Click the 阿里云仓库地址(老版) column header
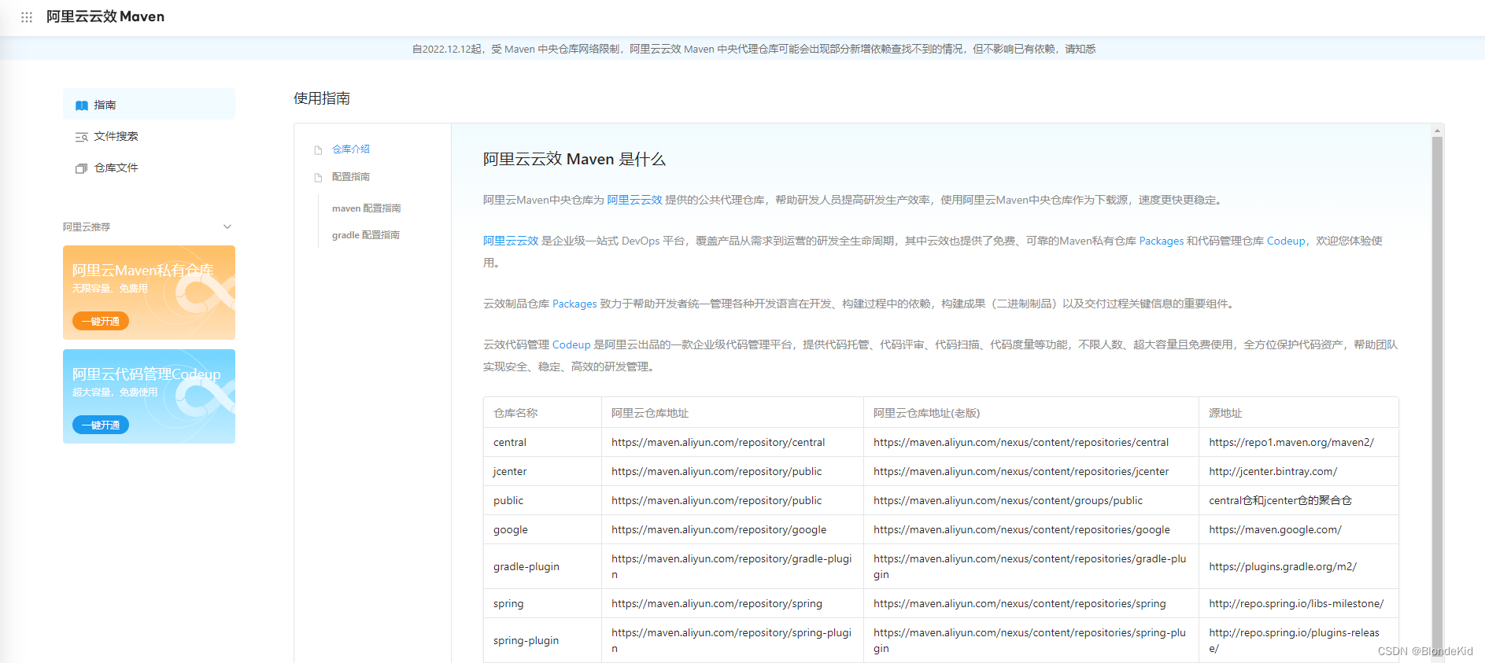The width and height of the screenshot is (1485, 663). click(x=926, y=413)
